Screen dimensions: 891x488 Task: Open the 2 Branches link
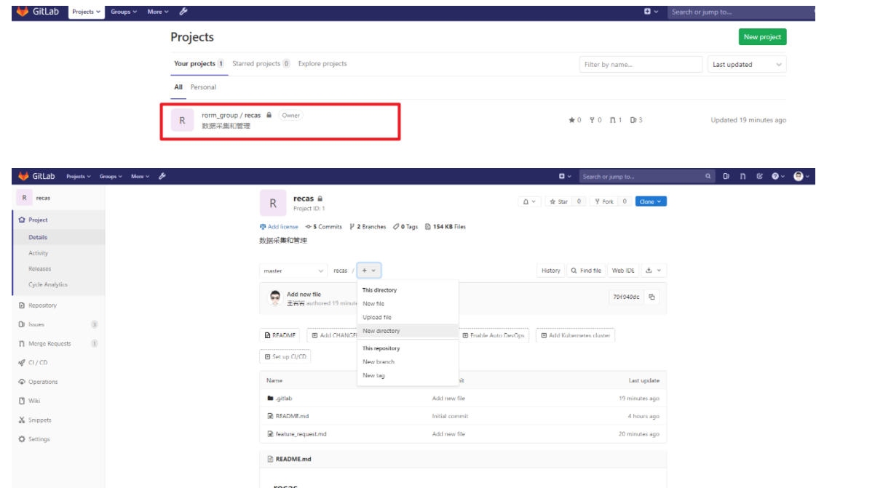tap(368, 227)
